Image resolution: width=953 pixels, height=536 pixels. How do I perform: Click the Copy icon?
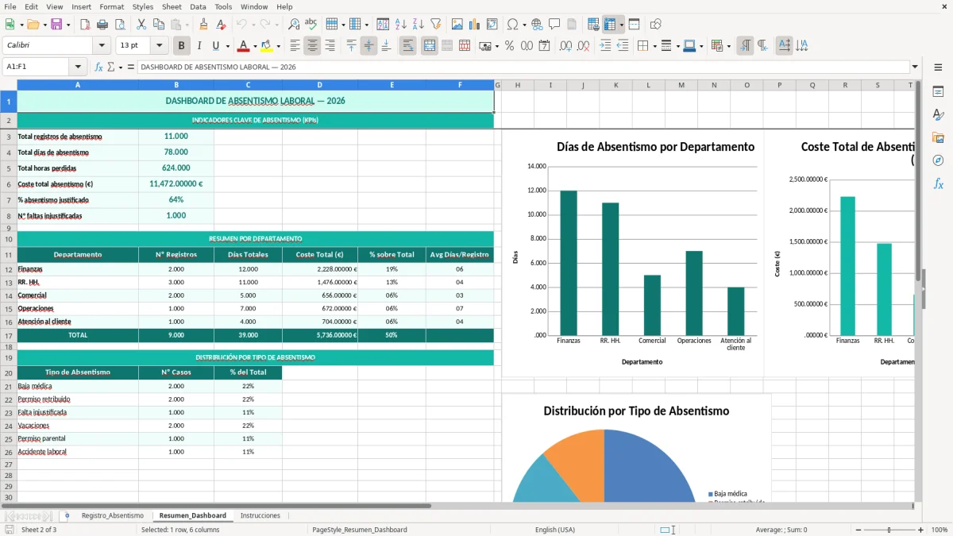point(158,25)
